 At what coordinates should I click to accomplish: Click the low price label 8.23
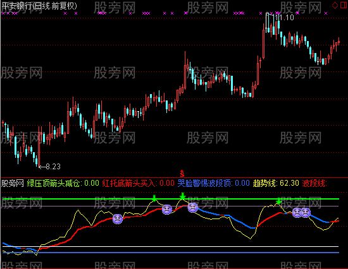point(53,167)
